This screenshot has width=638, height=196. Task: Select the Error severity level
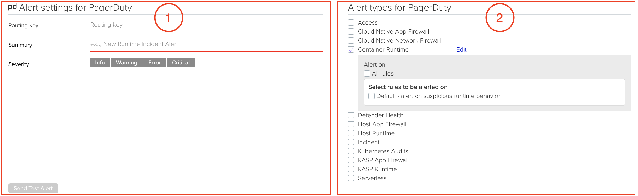point(155,63)
